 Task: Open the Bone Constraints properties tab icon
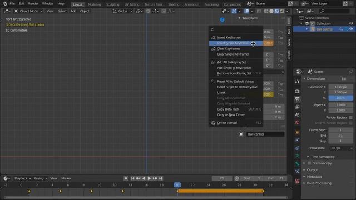[297, 172]
